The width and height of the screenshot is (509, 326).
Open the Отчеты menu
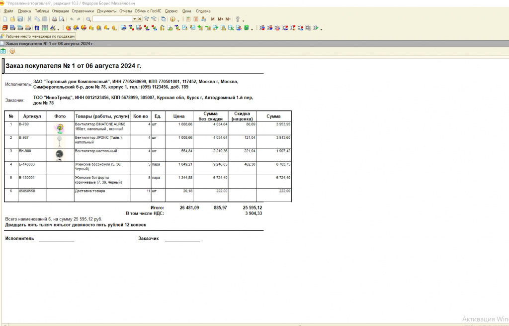(x=126, y=10)
